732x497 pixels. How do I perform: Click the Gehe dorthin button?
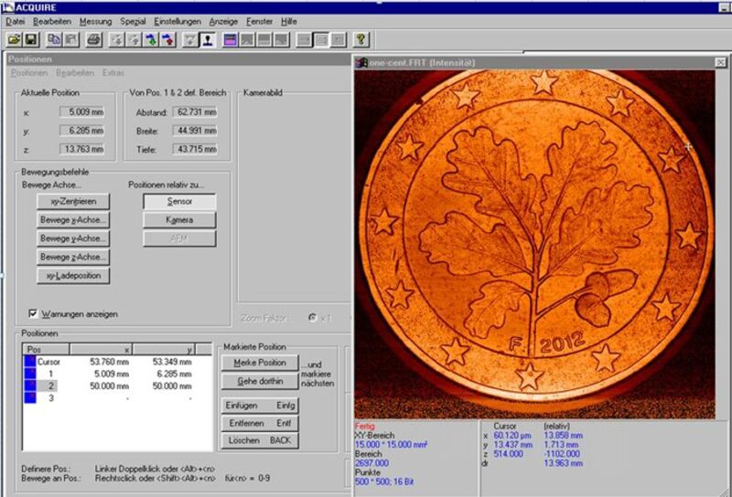coord(260,381)
